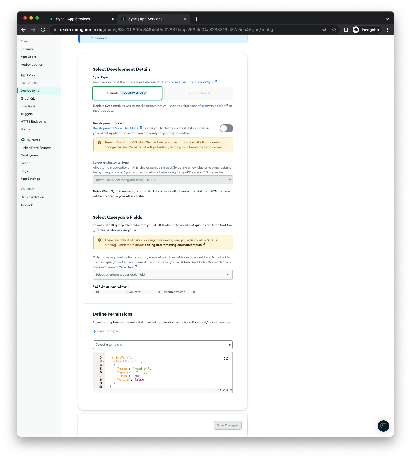
Task: Click the site lock icon in address bar
Action: click(55, 30)
